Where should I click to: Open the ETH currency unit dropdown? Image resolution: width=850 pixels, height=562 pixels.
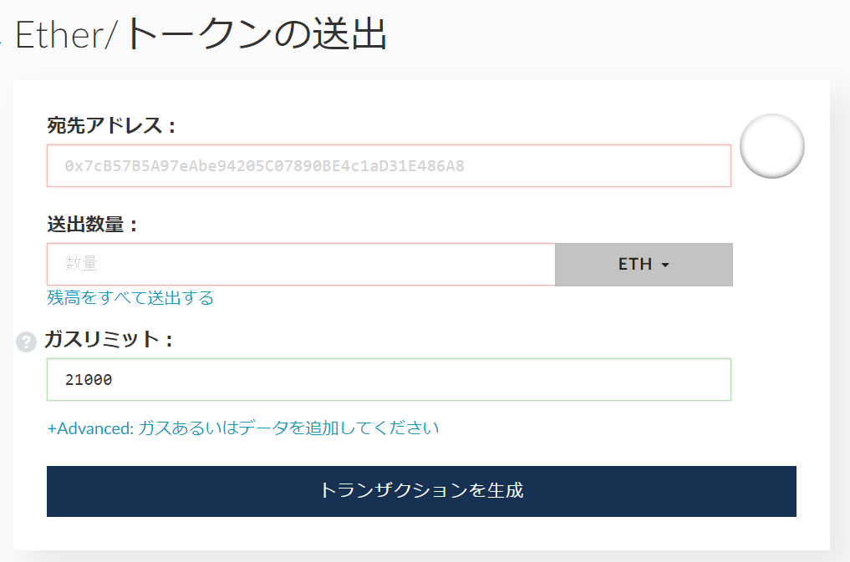644,265
